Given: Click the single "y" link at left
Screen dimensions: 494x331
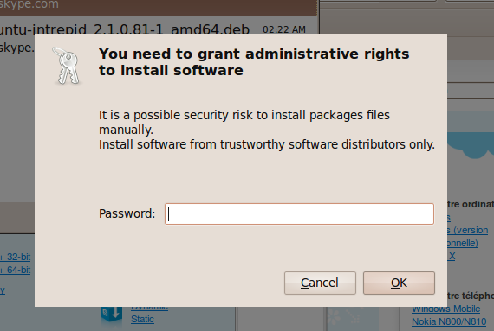Looking at the screenshot, I should point(3,290).
